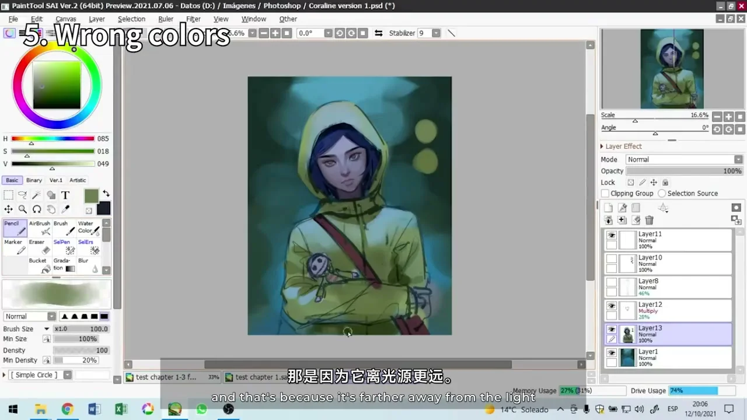Open the Layer menu
This screenshot has height=420, width=747.
point(97,19)
